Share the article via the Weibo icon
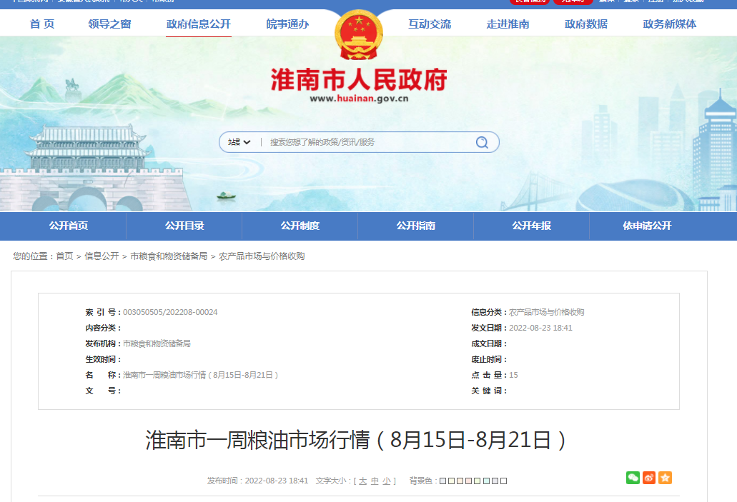Image resolution: width=737 pixels, height=502 pixels. [x=649, y=477]
